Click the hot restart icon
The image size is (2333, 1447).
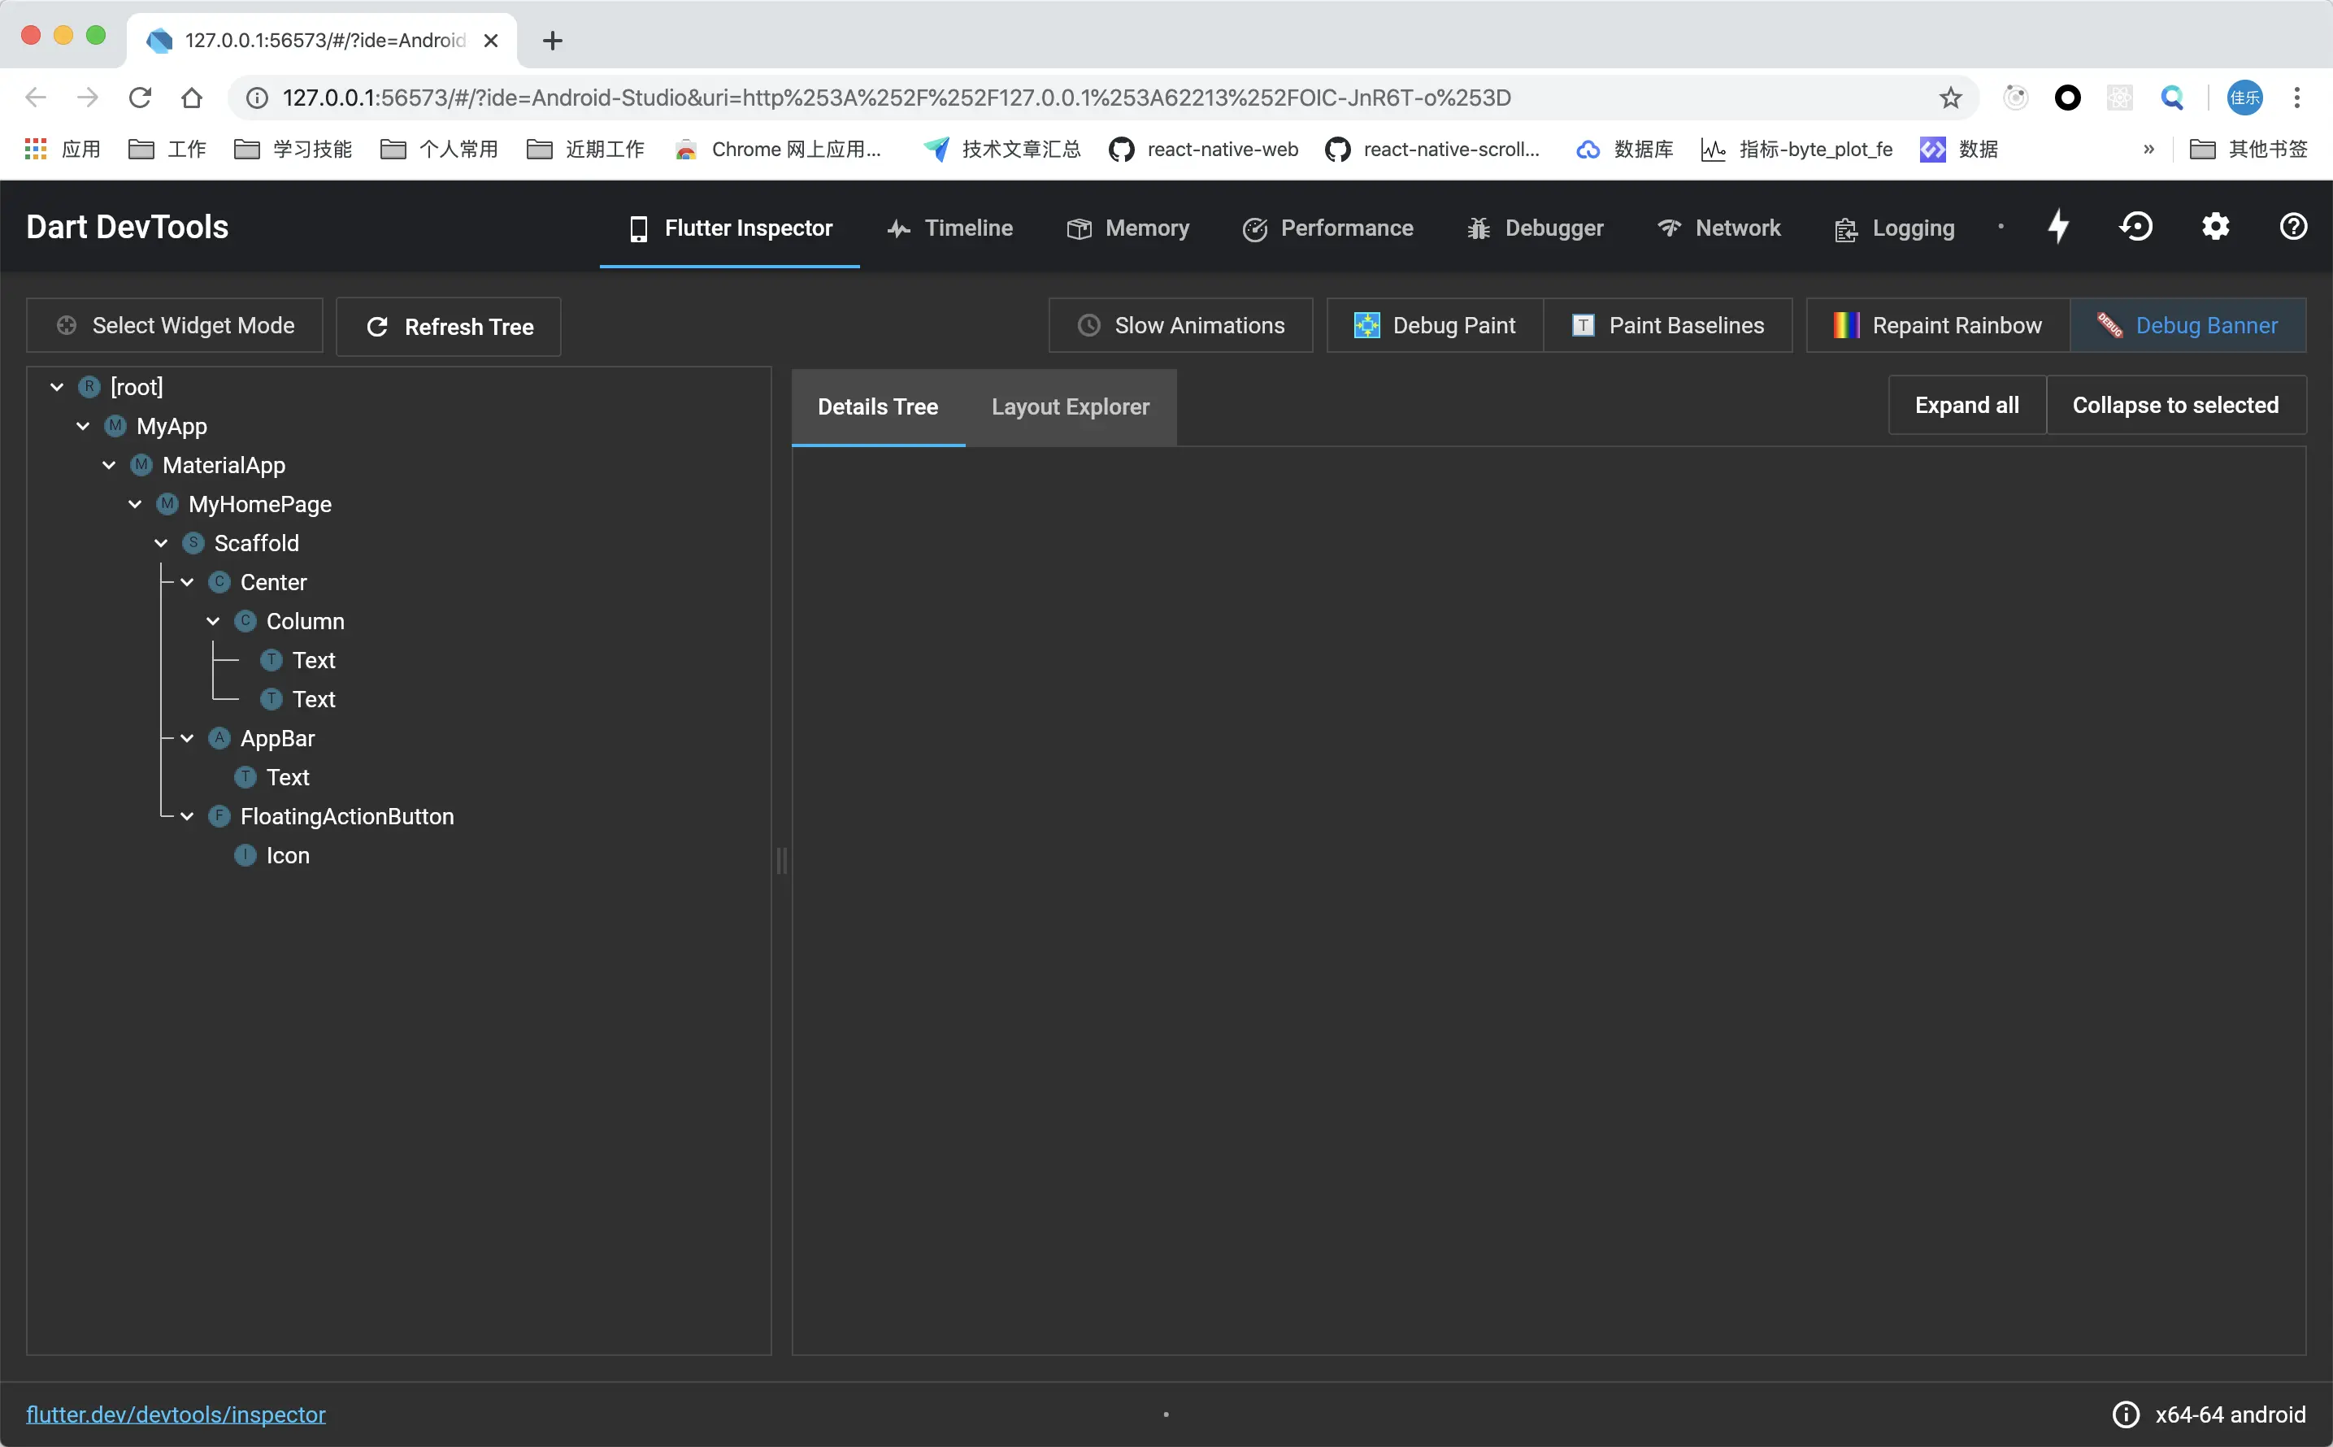(x=2135, y=227)
